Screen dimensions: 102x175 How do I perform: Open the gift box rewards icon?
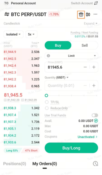click(x=81, y=15)
